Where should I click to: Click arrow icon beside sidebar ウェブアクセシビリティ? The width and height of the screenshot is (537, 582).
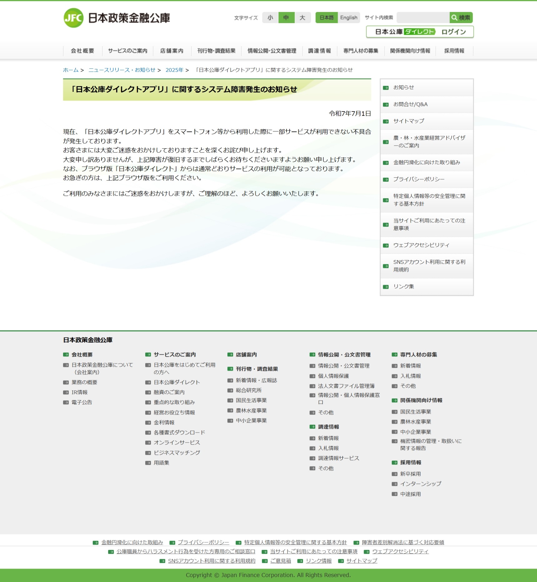[x=386, y=245]
